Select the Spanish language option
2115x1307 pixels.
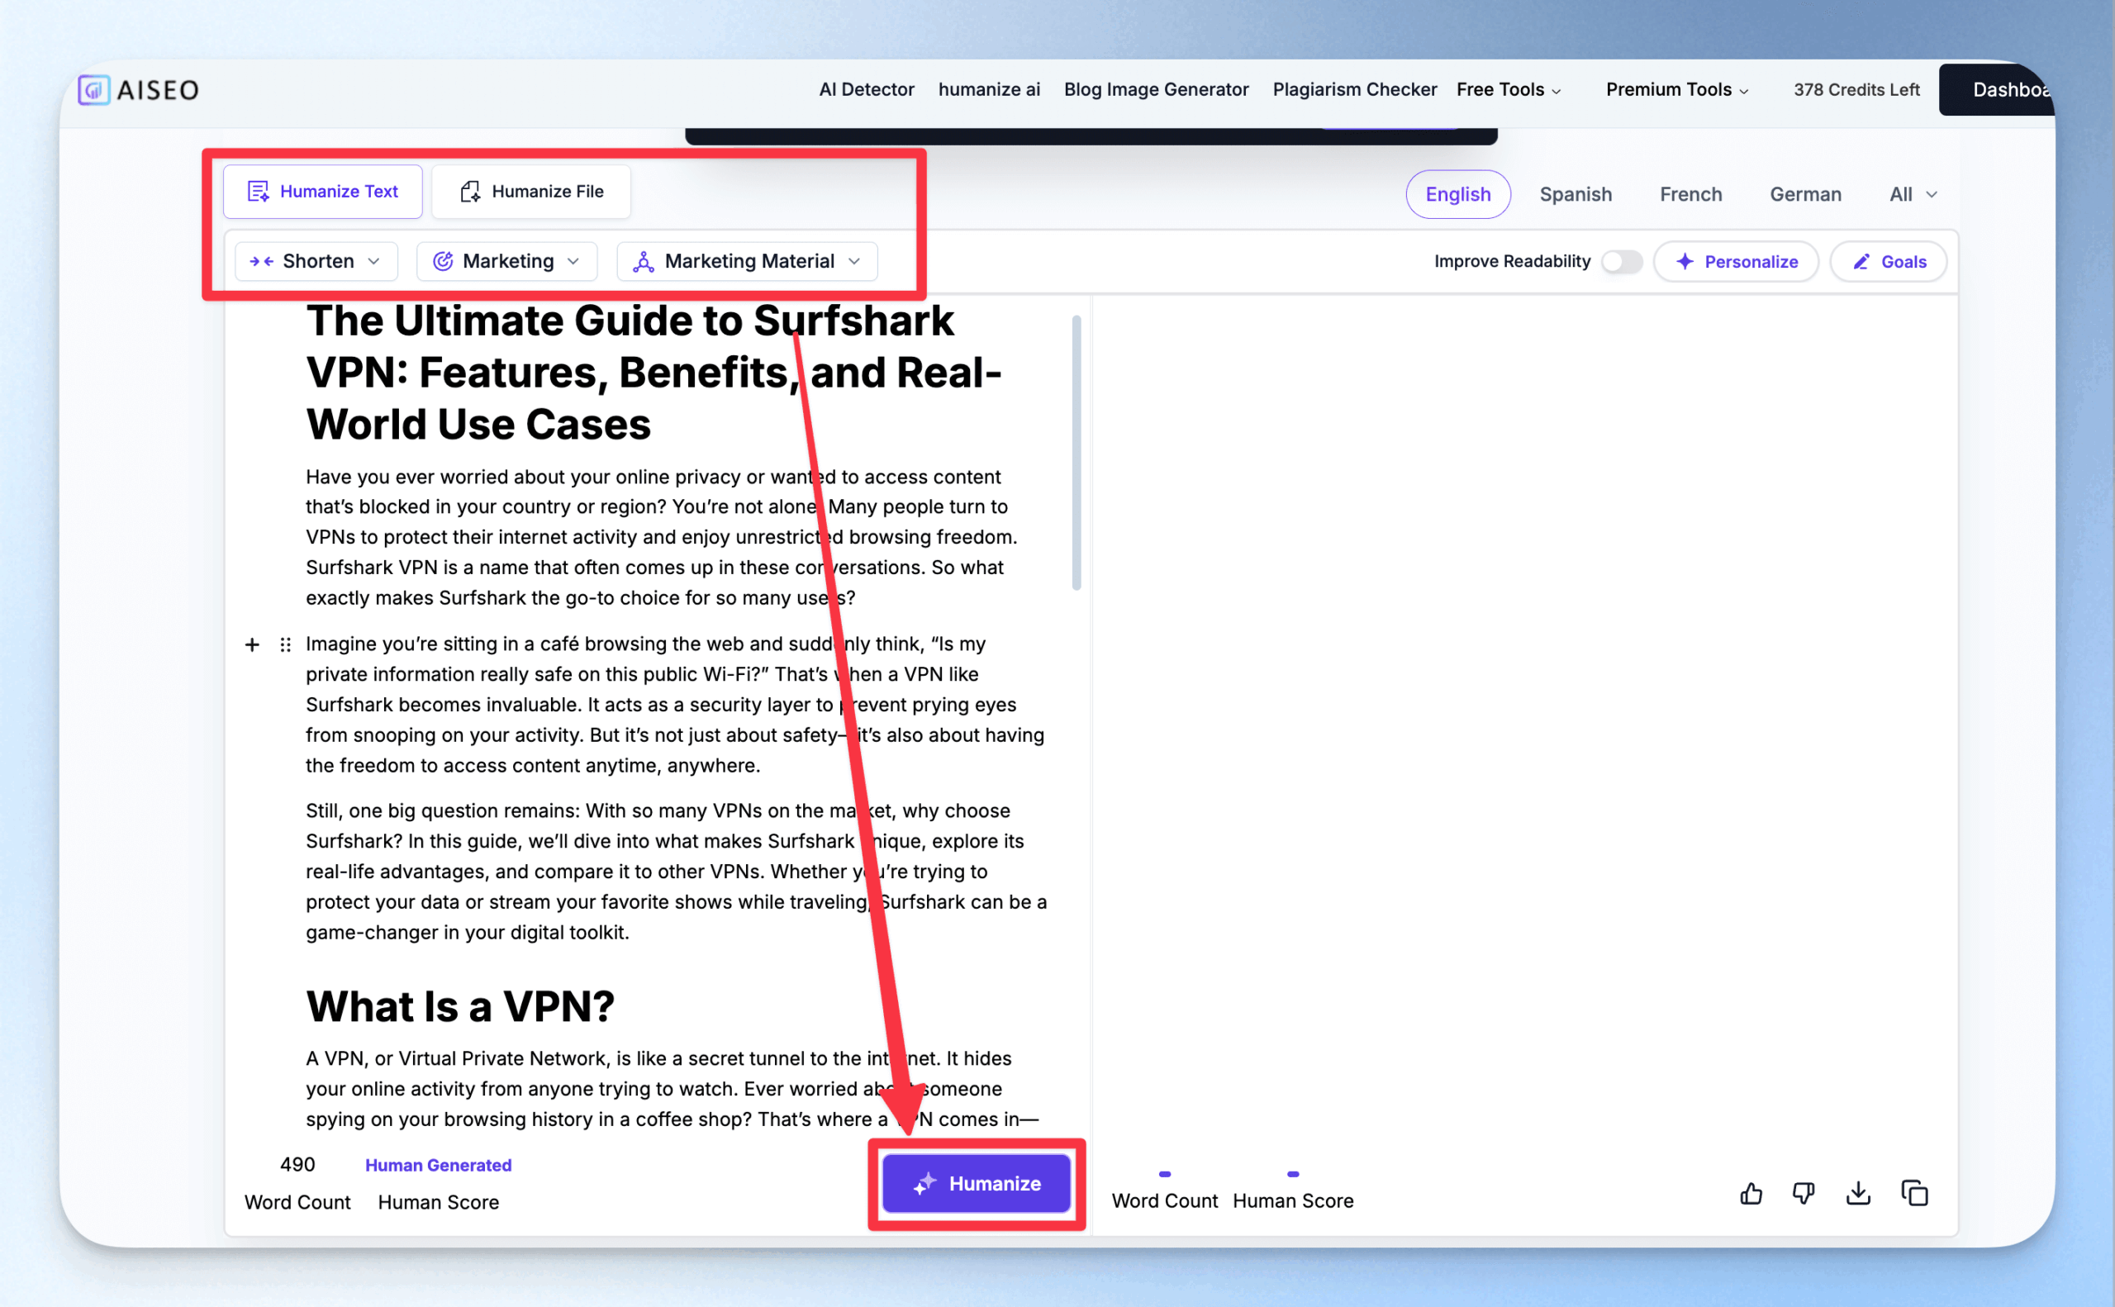pyautogui.click(x=1575, y=194)
